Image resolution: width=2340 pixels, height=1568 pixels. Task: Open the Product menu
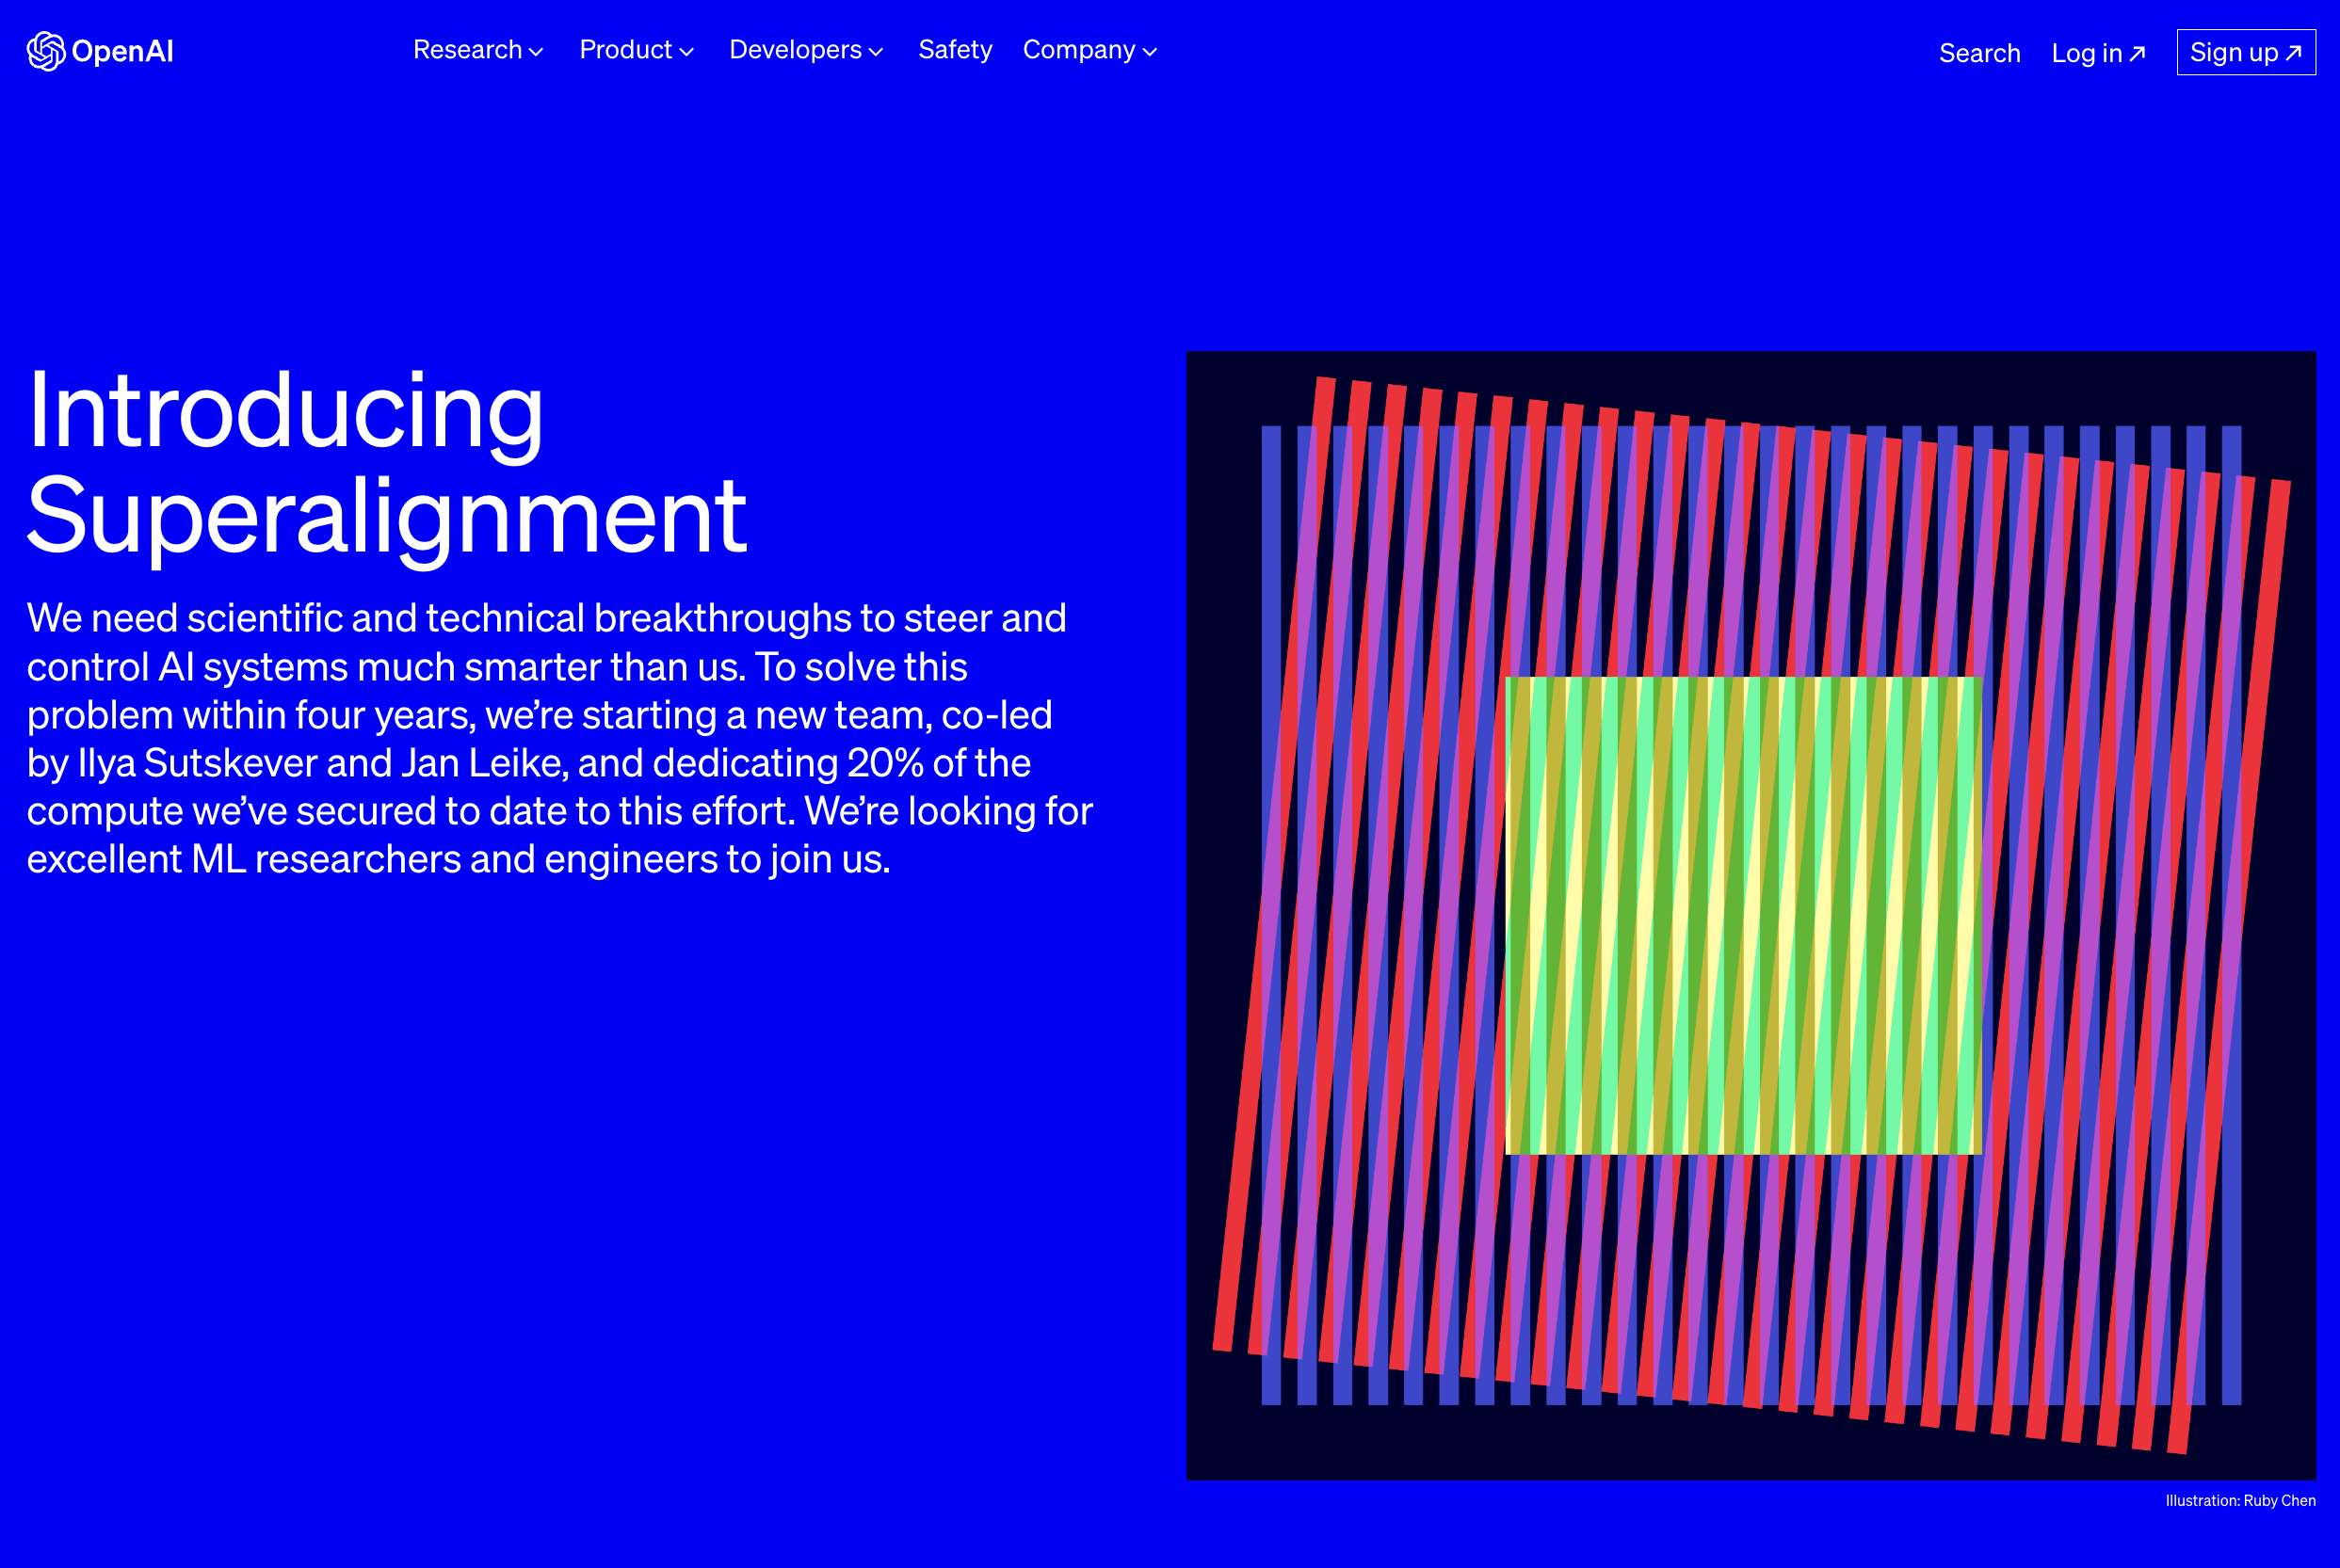[x=625, y=50]
